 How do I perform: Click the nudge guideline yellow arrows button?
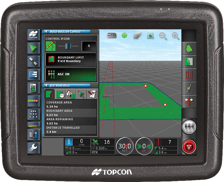pyautogui.click(x=189, y=101)
